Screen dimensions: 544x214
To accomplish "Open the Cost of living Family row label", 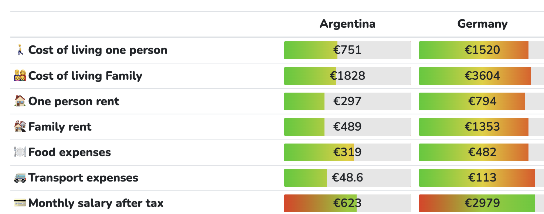I will click(85, 76).
